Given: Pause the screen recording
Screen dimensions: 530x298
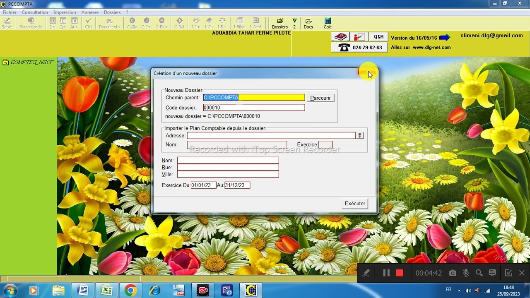Looking at the screenshot, I should pyautogui.click(x=386, y=273).
